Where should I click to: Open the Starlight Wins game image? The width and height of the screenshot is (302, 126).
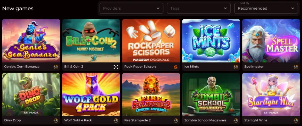point(271,95)
